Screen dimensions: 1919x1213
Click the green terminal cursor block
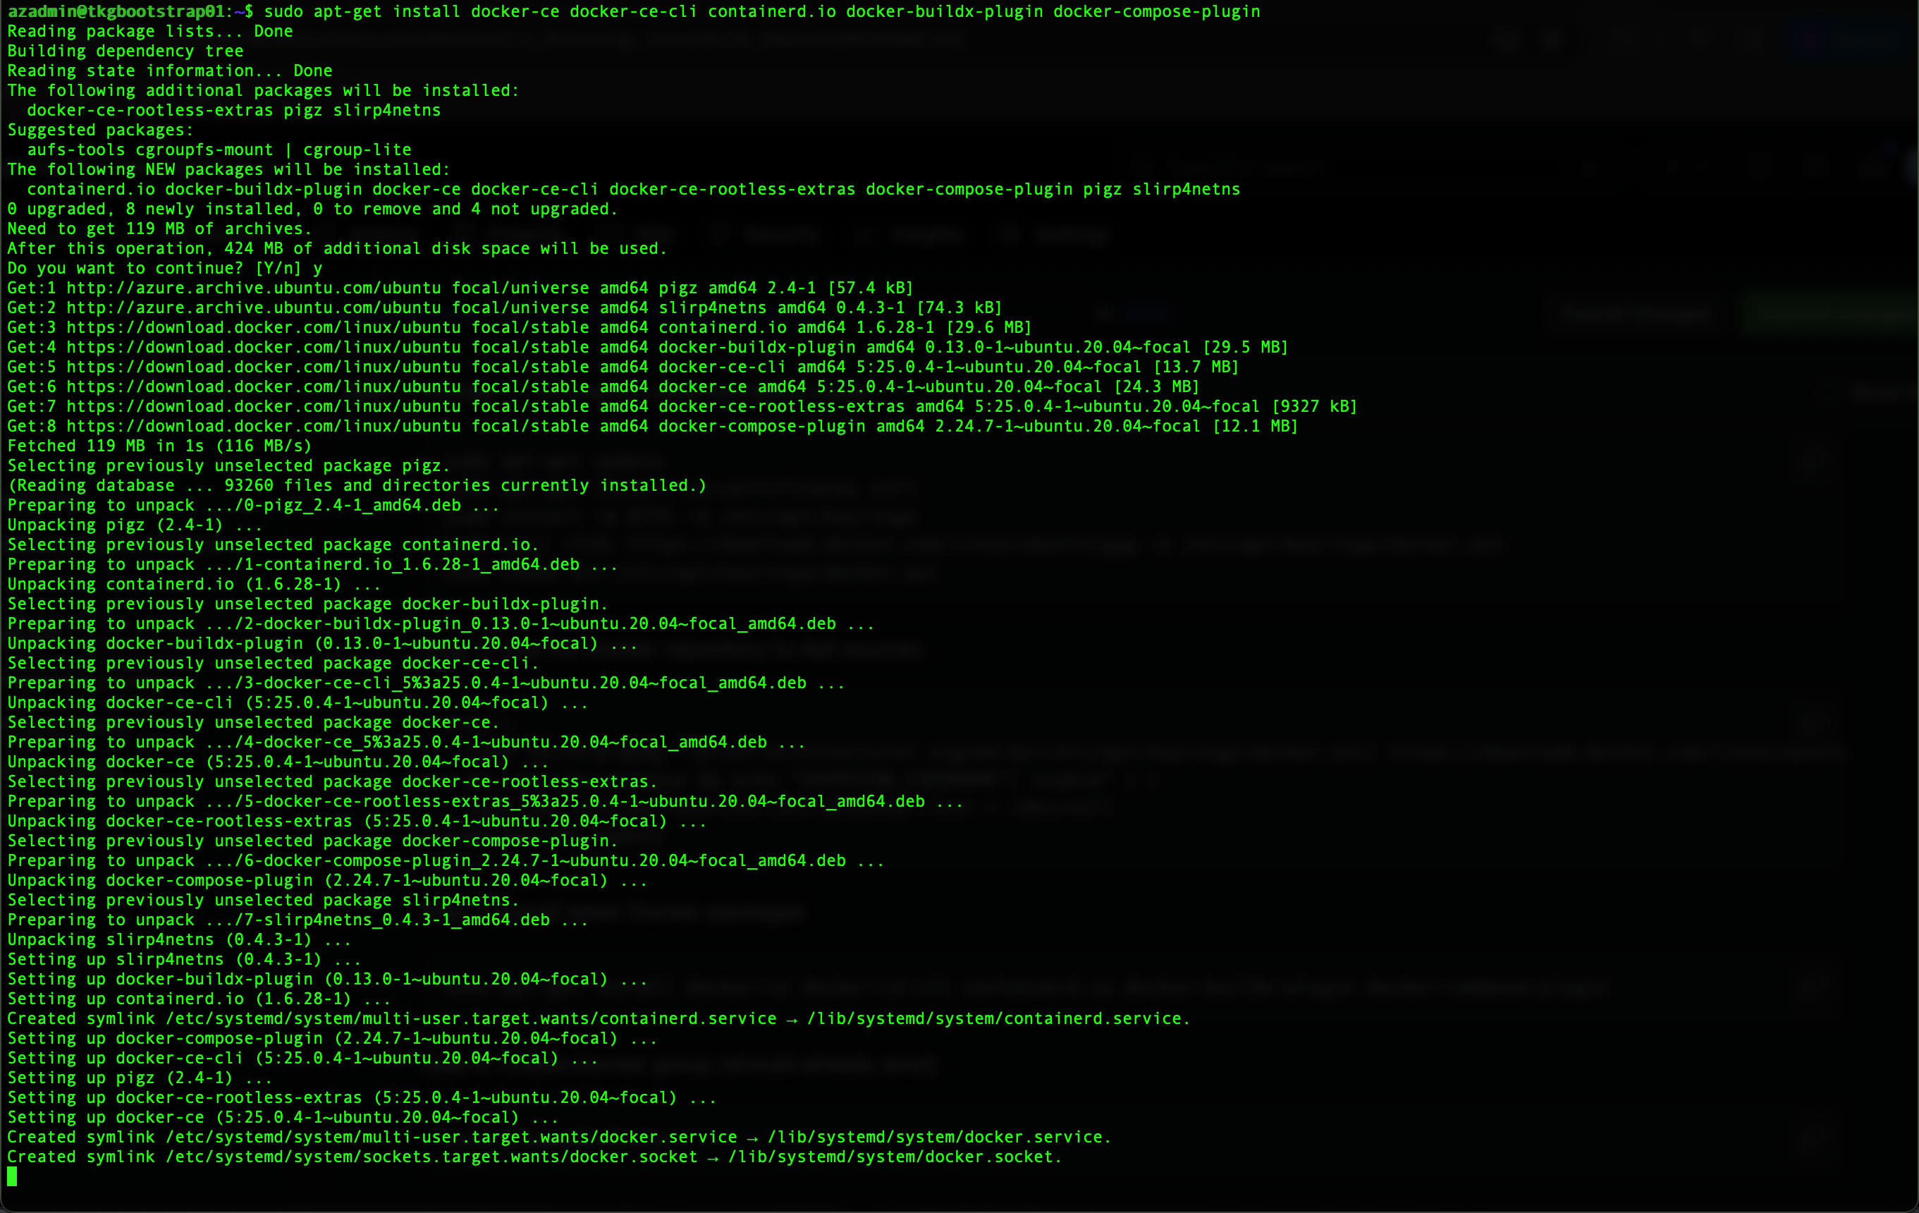(12, 1176)
